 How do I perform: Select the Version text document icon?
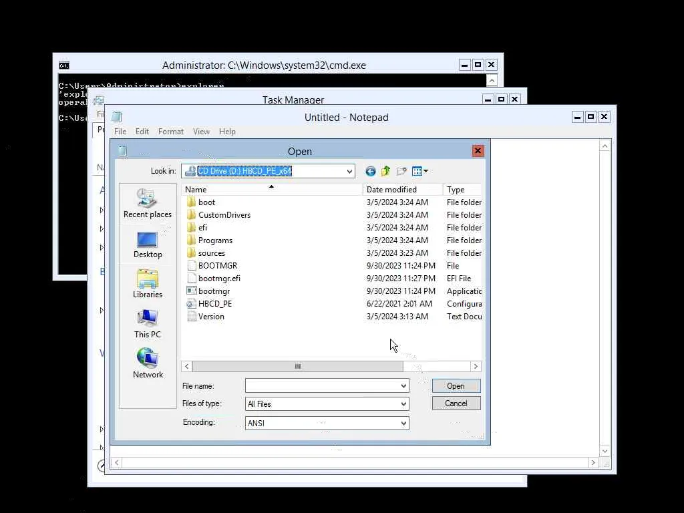click(191, 316)
